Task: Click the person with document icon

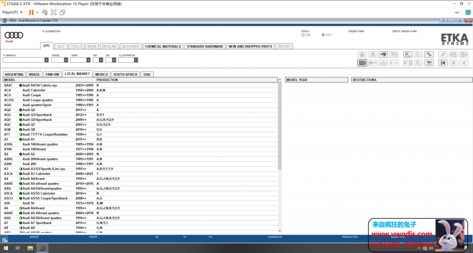Action: 418,63
